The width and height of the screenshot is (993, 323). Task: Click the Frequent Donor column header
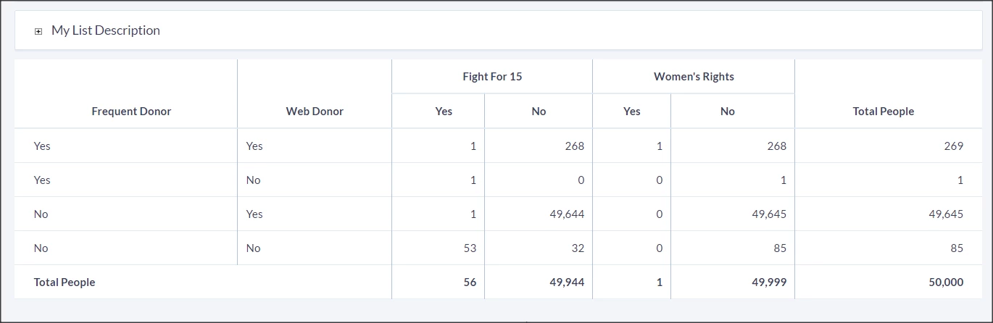pyautogui.click(x=131, y=112)
